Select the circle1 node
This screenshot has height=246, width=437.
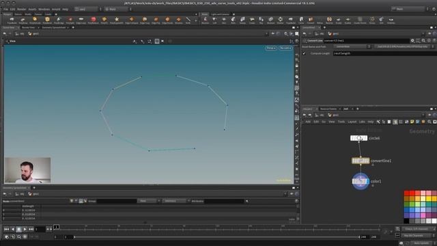[358, 138]
